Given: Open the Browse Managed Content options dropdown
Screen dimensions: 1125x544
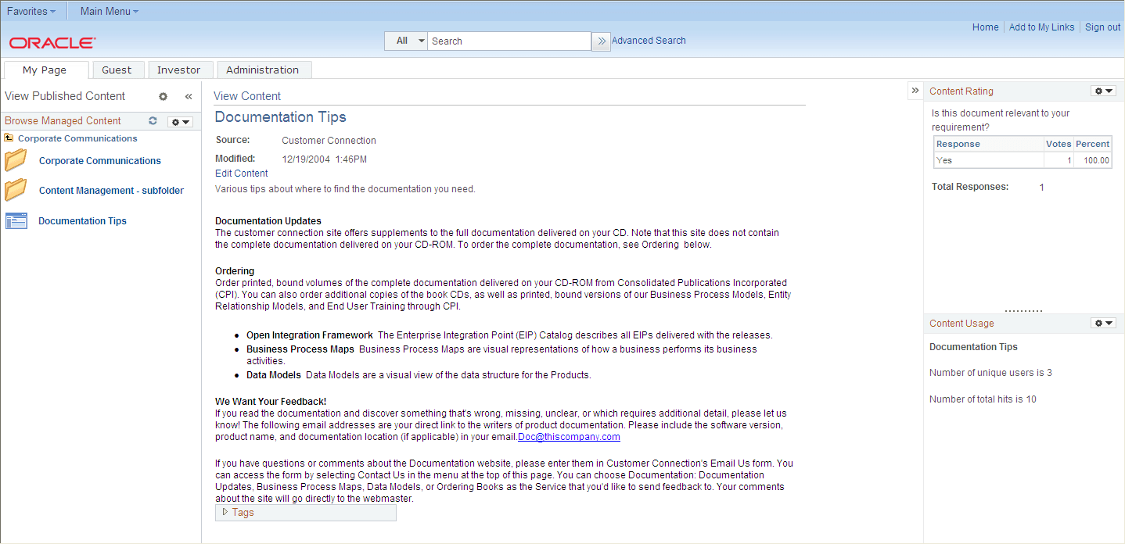Looking at the screenshot, I should [180, 121].
